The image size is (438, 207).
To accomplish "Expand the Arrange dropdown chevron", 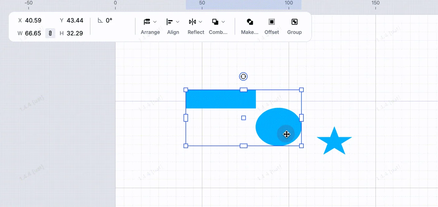I will tap(155, 22).
